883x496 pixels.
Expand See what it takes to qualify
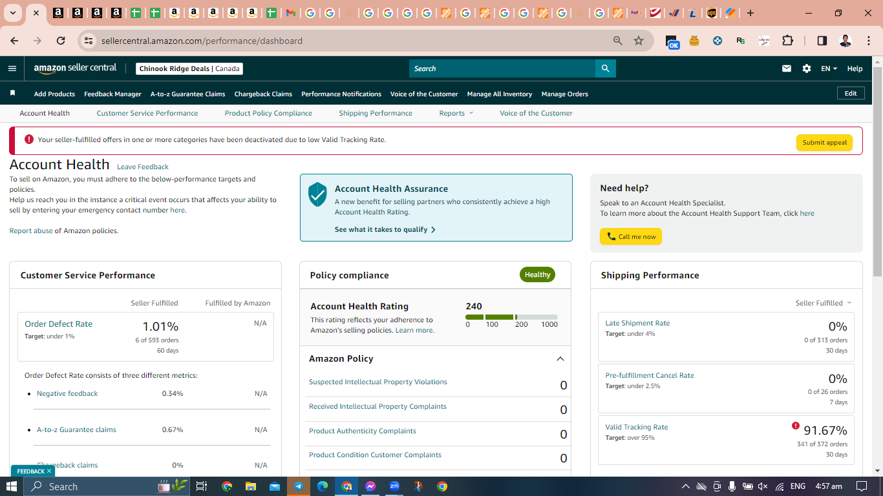click(x=385, y=229)
